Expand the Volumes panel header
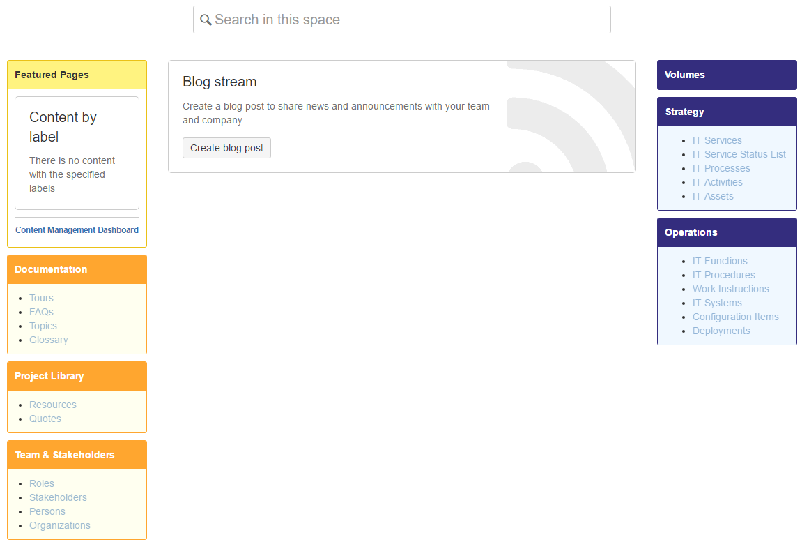 coord(727,75)
